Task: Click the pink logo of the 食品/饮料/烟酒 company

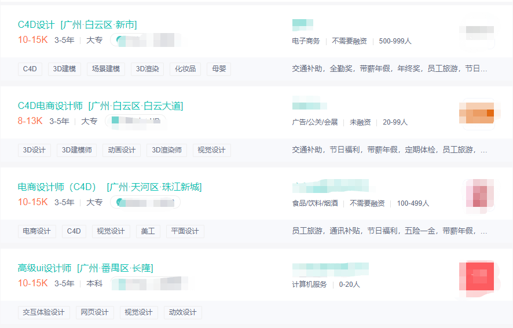Action: pyautogui.click(x=480, y=194)
